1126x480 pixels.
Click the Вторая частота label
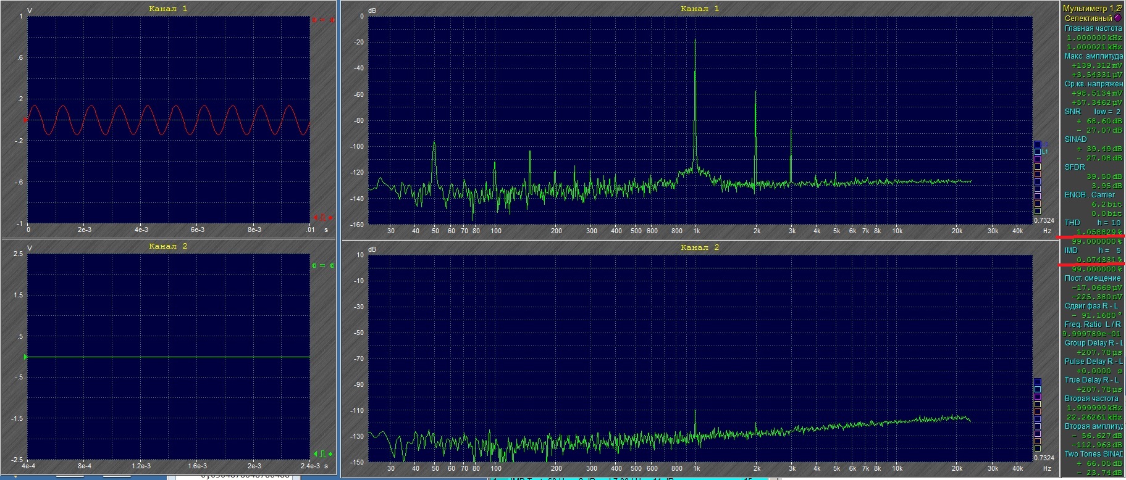pyautogui.click(x=1091, y=399)
